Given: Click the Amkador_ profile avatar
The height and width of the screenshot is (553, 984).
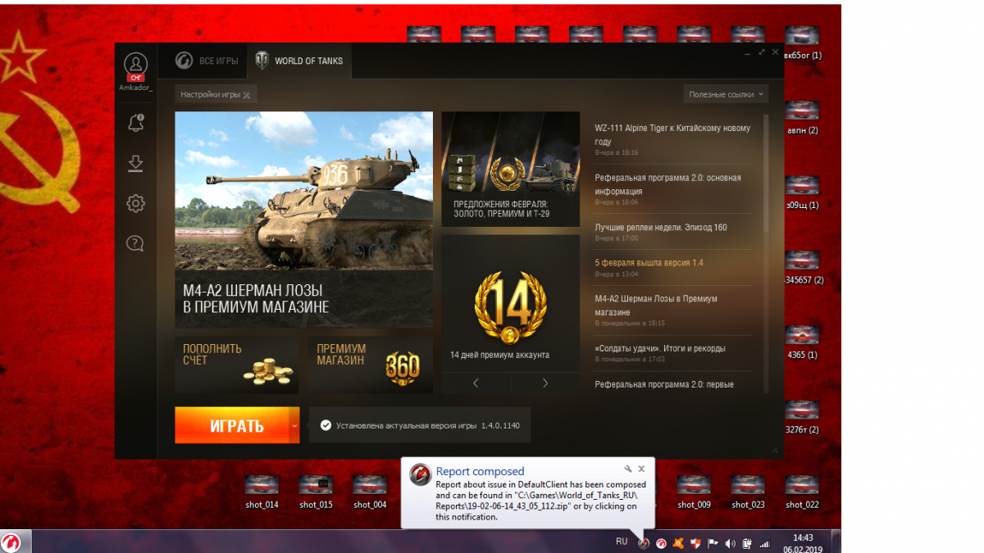Looking at the screenshot, I should [135, 65].
